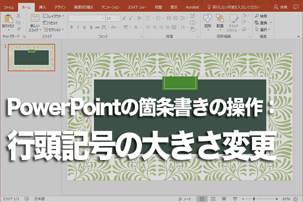This screenshot has height=202, width=303.
Task: Open the Layout (レイアウト) dropdown
Action: tap(54, 16)
